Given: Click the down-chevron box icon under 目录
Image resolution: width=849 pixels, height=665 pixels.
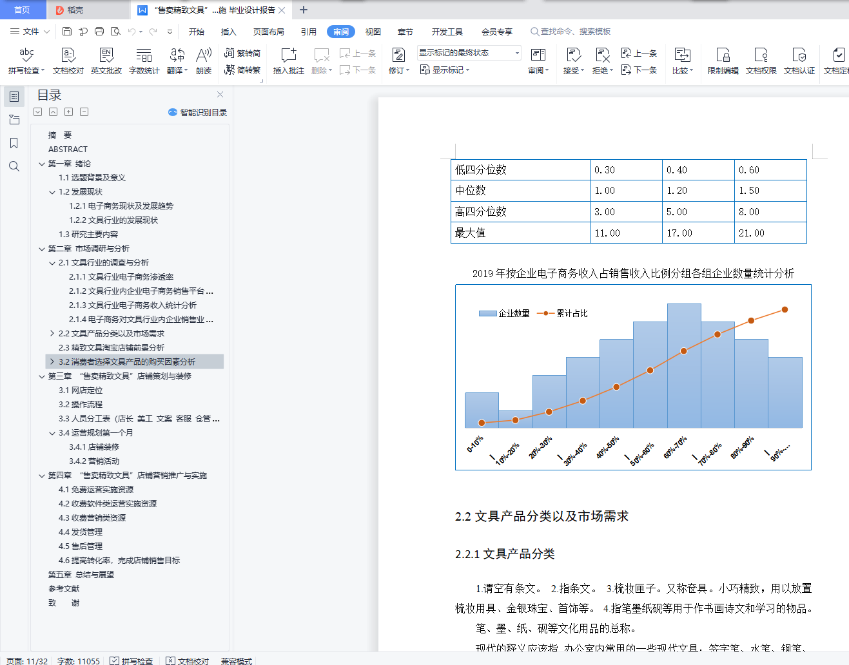Looking at the screenshot, I should click(x=38, y=112).
